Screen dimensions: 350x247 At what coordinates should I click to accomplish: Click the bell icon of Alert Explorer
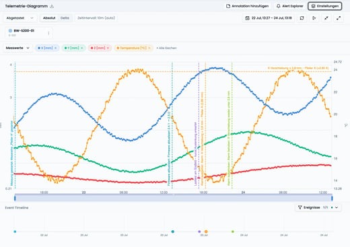click(279, 6)
